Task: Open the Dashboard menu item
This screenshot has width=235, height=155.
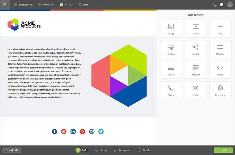Action: click(x=23, y=5)
